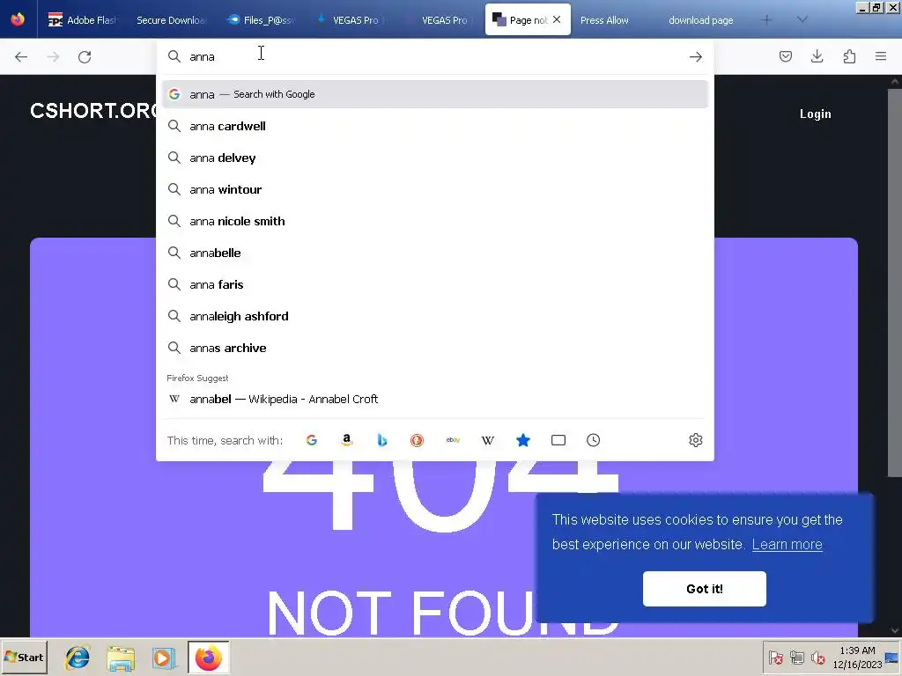
Task: Open the Extensions puzzle icon
Action: coord(849,56)
